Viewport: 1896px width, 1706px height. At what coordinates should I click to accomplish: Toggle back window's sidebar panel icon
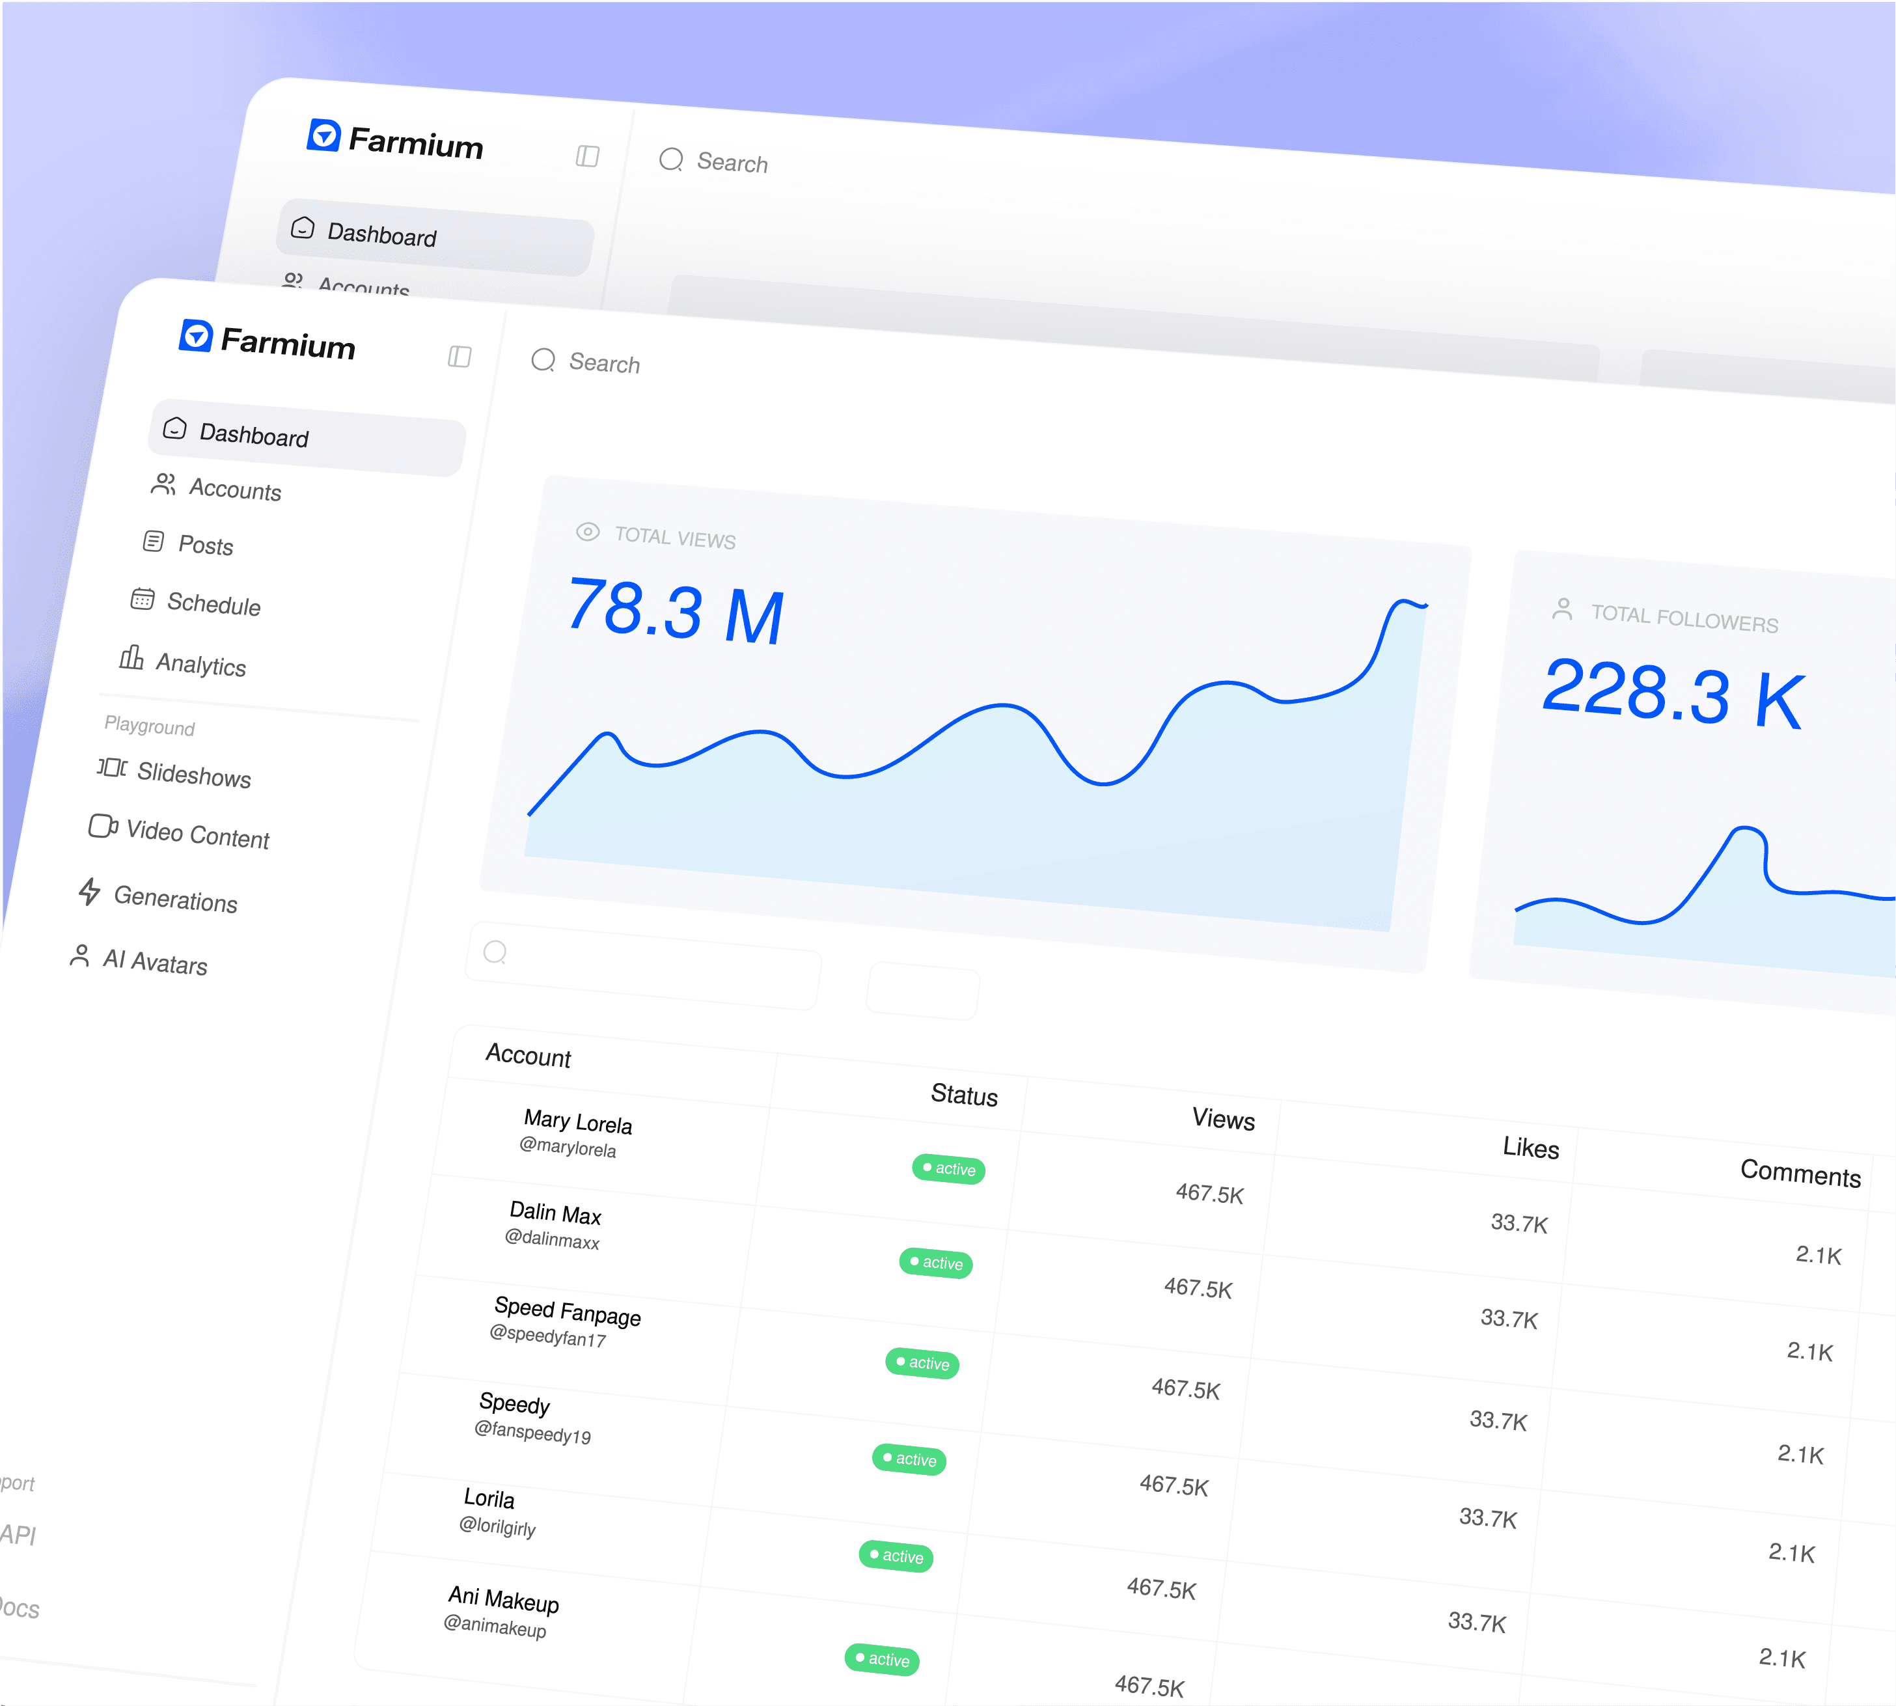588,156
